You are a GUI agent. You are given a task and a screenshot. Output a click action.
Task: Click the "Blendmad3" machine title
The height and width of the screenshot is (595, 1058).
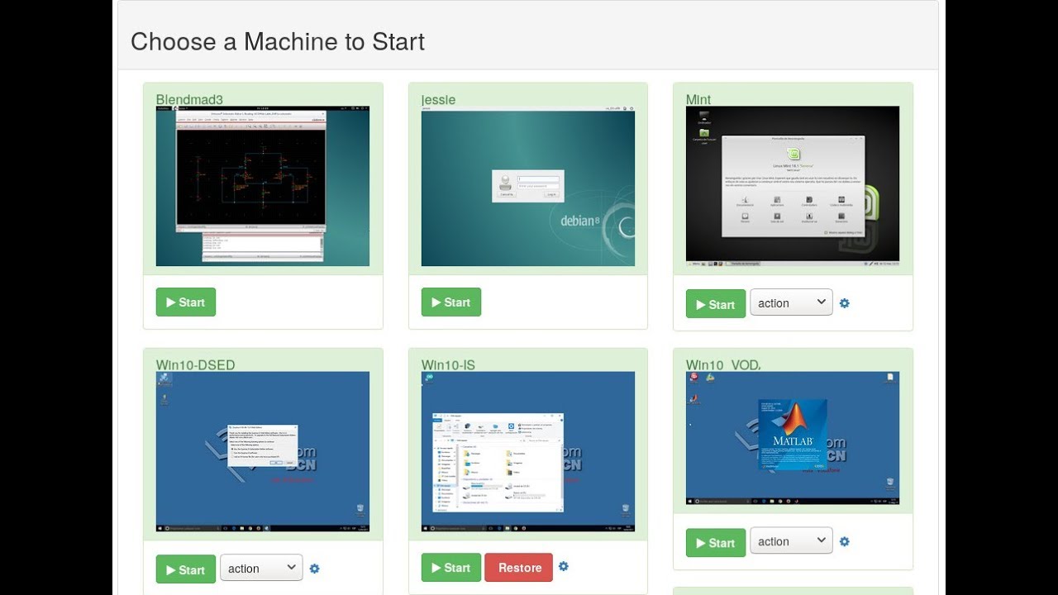pyautogui.click(x=189, y=100)
